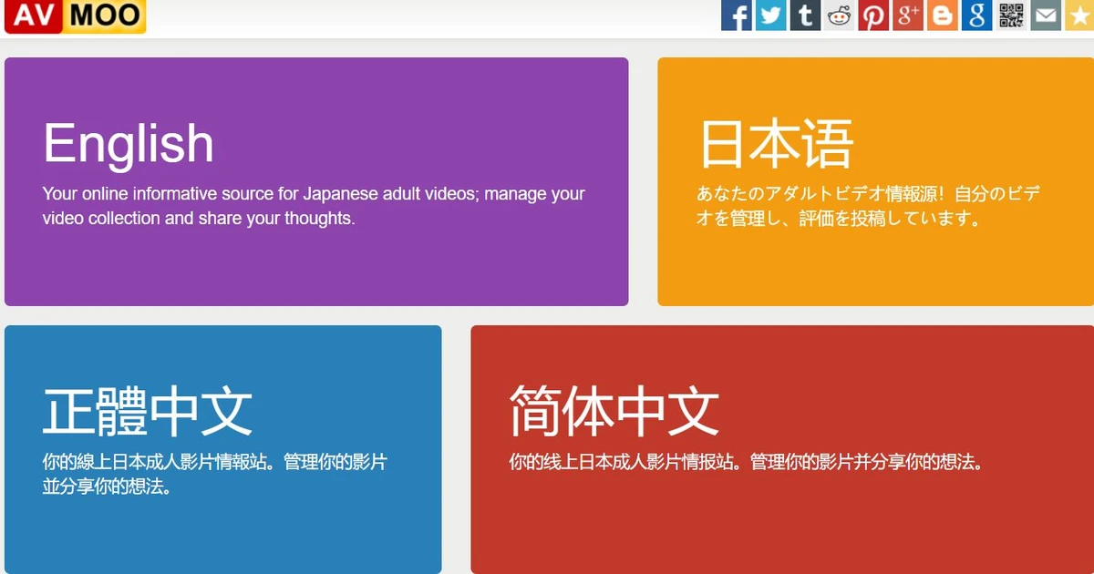Click the yellow star bookmark icon

(1081, 15)
